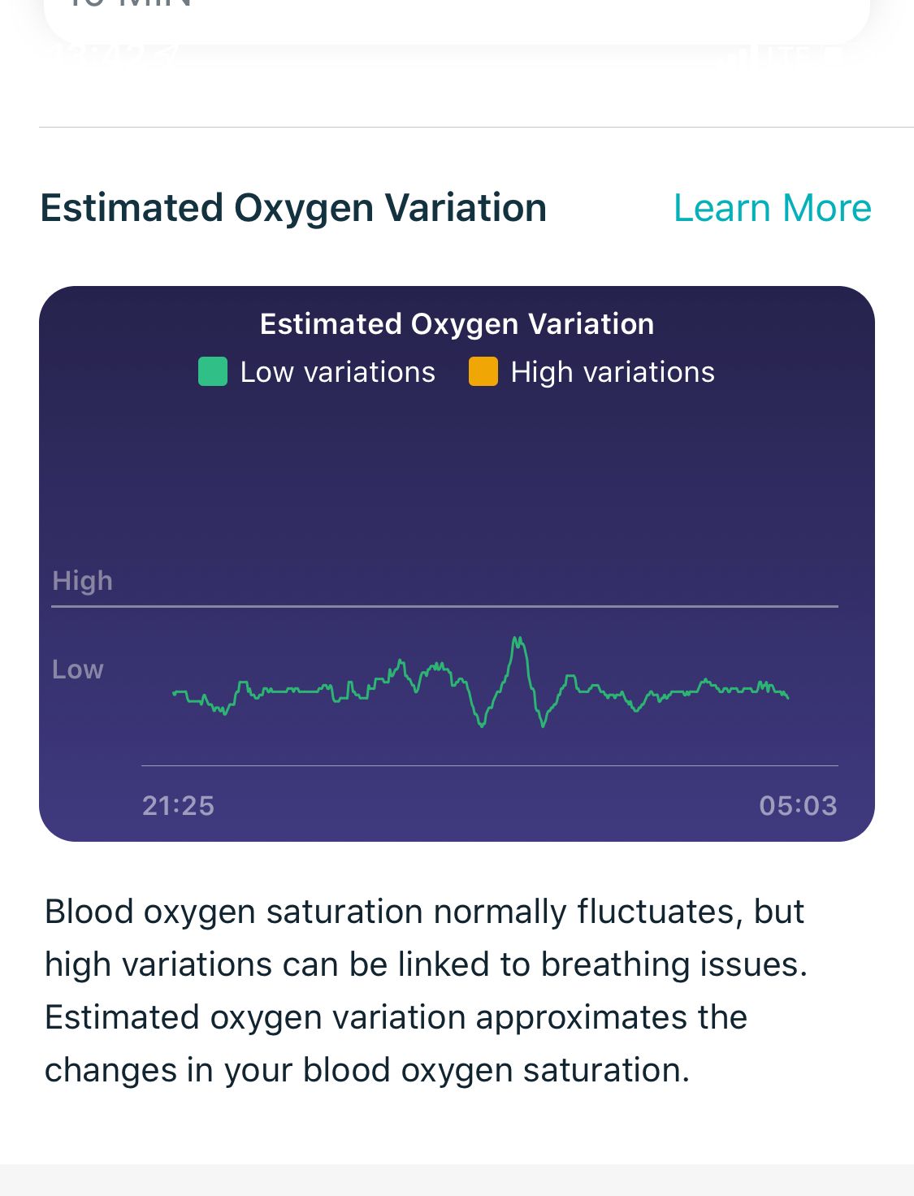The width and height of the screenshot is (914, 1196).
Task: Select the "Low variations" legend label
Action: tap(337, 372)
